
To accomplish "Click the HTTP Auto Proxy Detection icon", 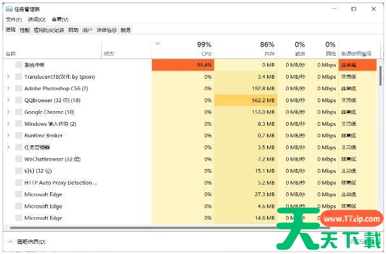I will tap(18, 183).
